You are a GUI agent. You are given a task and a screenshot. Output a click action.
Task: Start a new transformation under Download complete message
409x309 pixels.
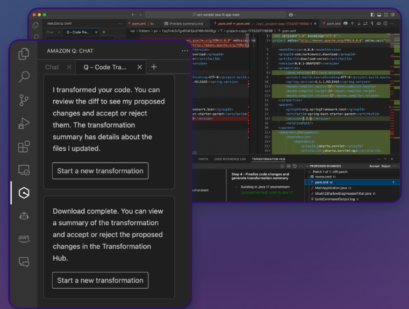click(x=100, y=280)
